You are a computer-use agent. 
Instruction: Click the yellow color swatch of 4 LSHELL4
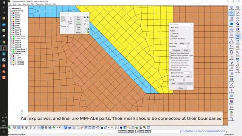[x=14, y=62]
